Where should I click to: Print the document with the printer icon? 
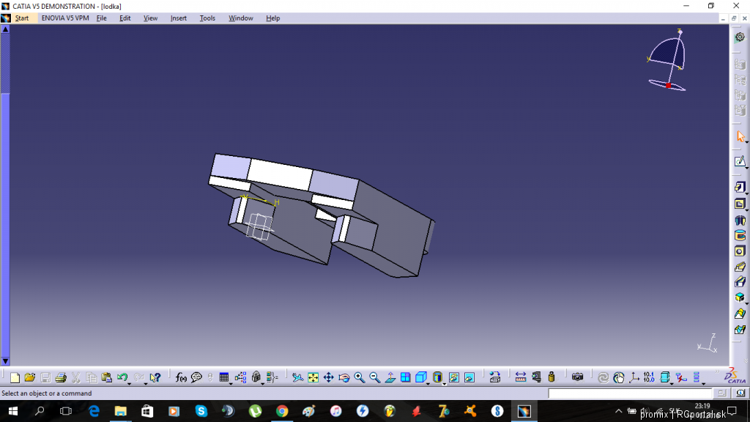61,377
